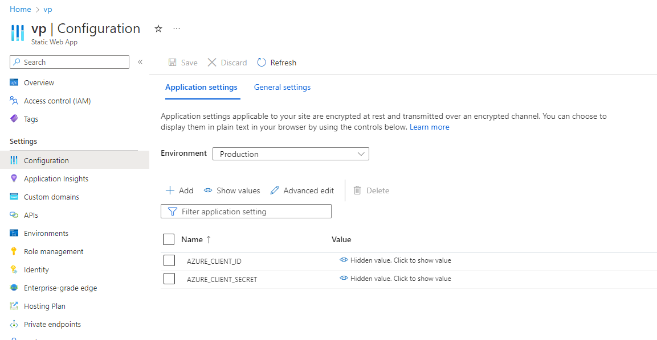Click the Refresh button label
The height and width of the screenshot is (340, 657).
coord(283,63)
